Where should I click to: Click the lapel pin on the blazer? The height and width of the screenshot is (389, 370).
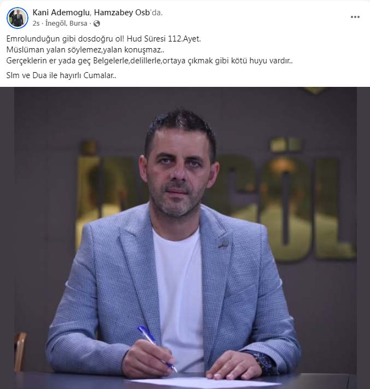click(224, 245)
